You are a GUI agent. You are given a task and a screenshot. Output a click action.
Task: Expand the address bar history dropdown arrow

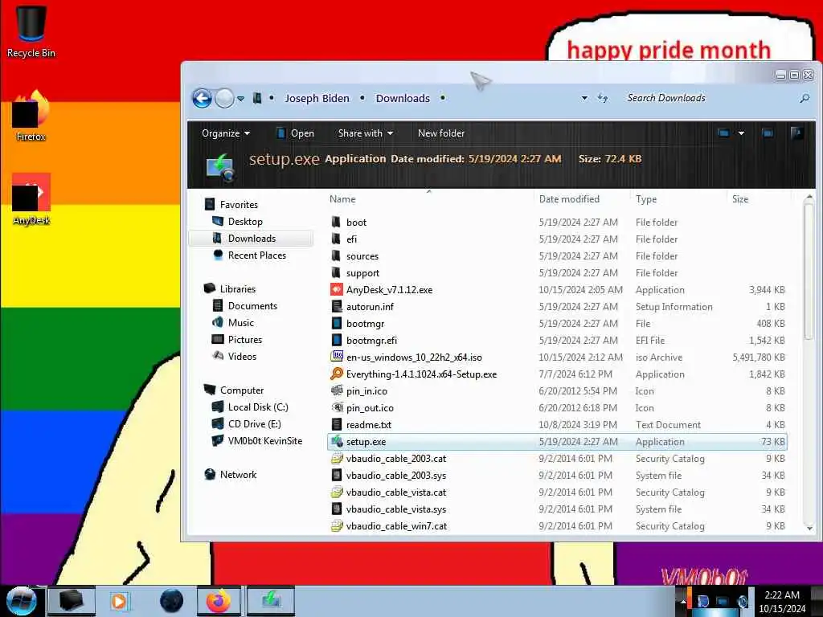[584, 98]
